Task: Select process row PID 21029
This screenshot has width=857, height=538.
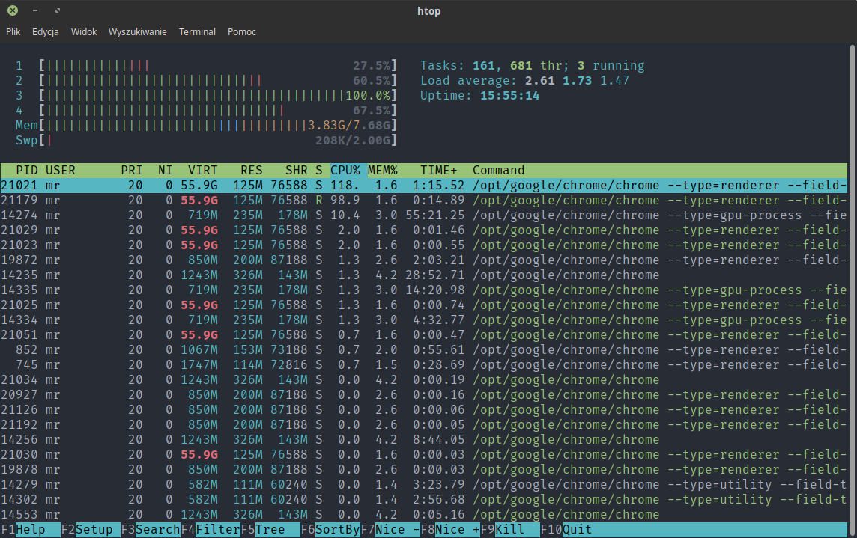Action: click(x=424, y=230)
